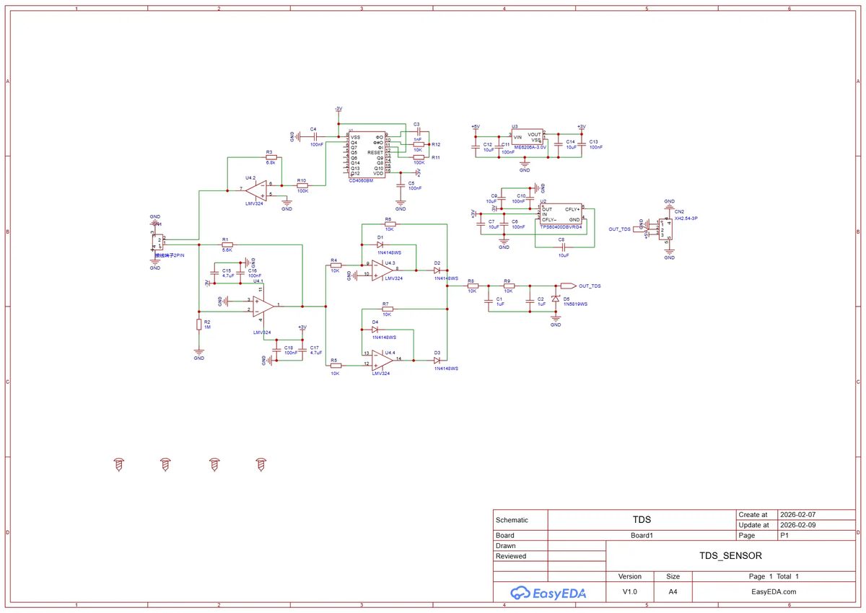This screenshot has height=613, width=866.
Task: Click the '2026-02-07' create date
Action: 798,515
